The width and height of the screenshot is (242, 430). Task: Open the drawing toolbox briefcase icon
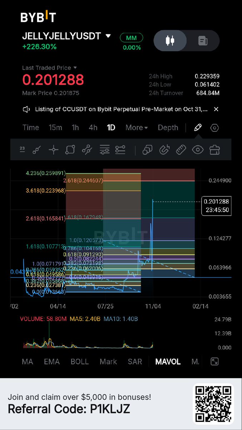[x=214, y=150]
